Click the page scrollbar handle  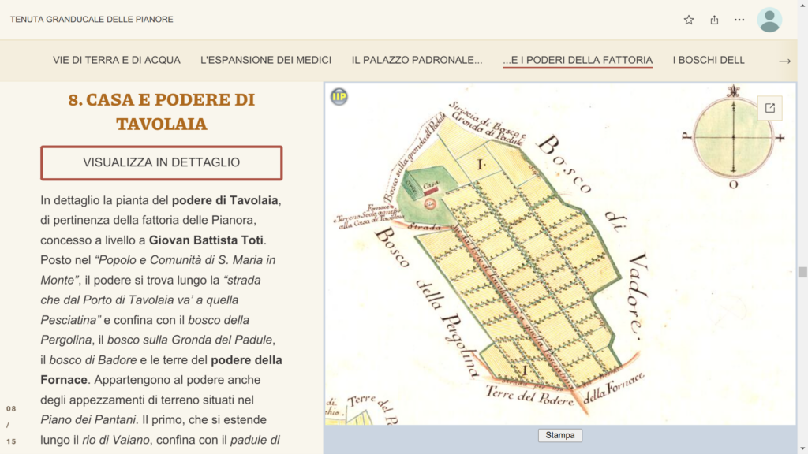click(x=802, y=272)
